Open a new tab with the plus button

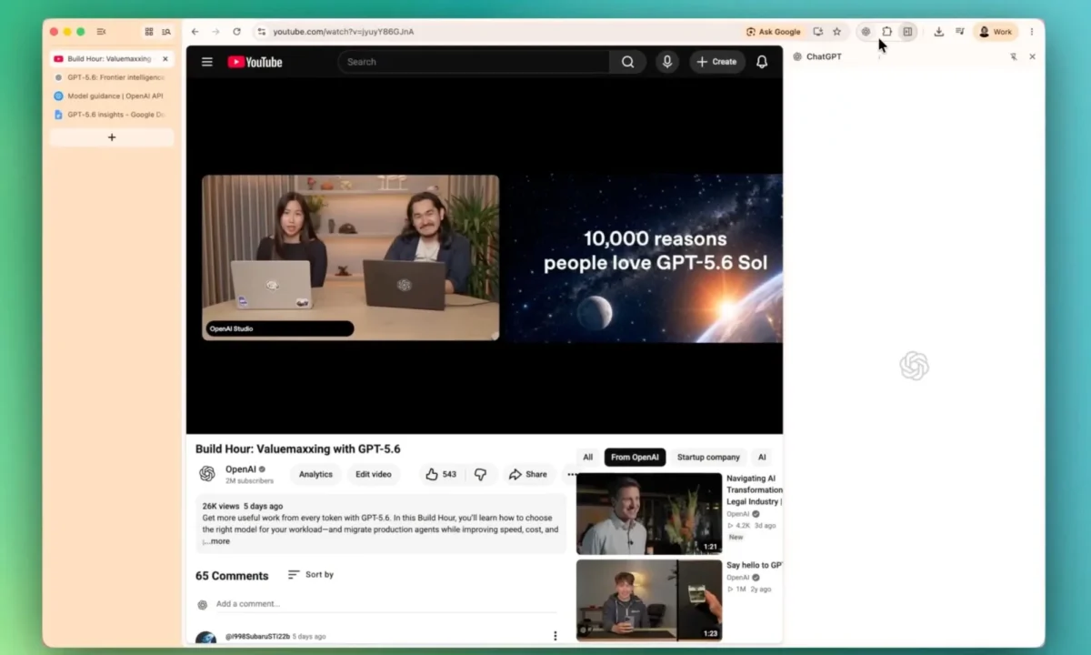pyautogui.click(x=112, y=137)
